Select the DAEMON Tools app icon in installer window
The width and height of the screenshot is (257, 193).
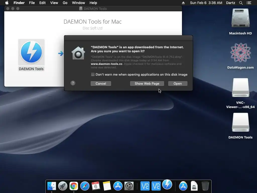point(31,52)
